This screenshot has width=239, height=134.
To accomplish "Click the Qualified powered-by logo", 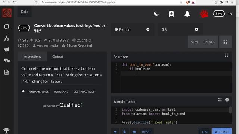I will (x=71, y=105).
